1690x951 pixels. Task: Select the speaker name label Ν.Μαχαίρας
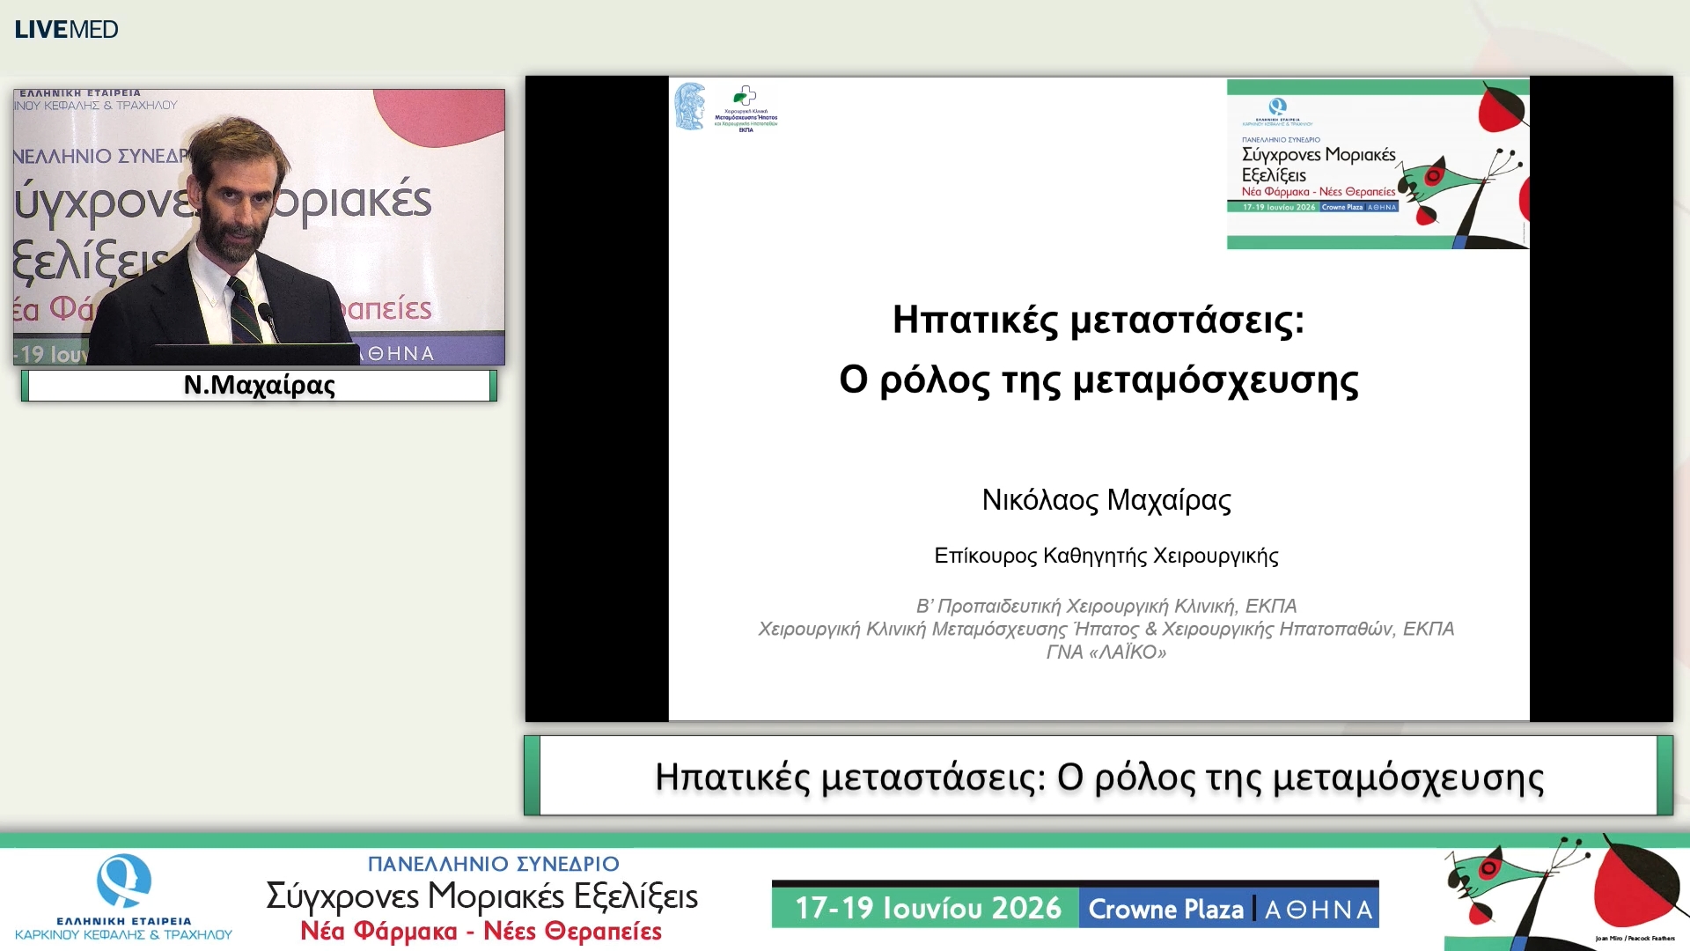259,386
